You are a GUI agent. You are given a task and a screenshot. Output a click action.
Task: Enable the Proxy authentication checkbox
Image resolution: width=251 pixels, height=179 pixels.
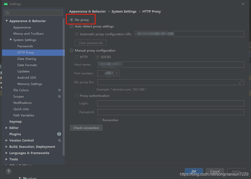point(77,96)
